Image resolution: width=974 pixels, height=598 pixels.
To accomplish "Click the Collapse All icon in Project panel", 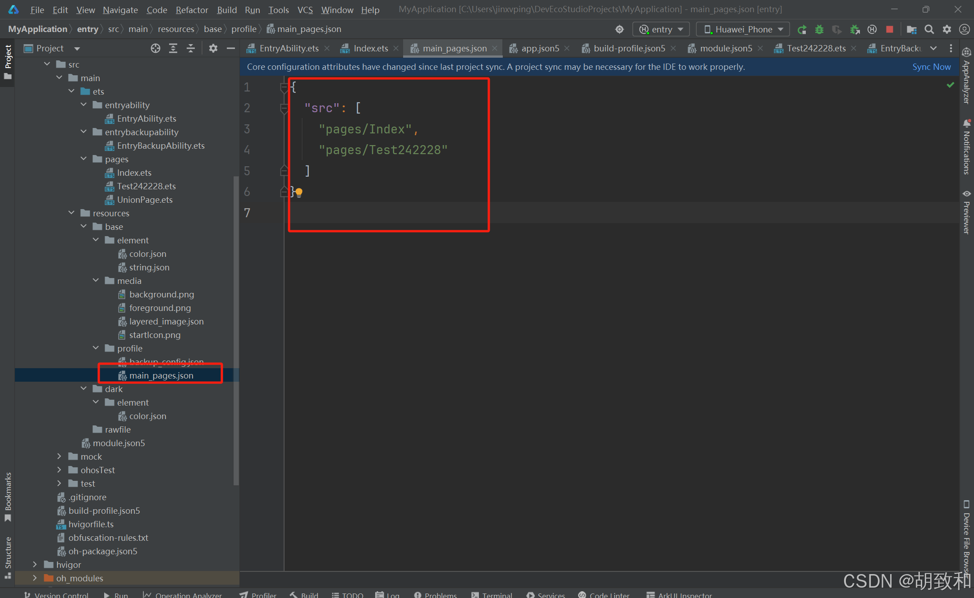I will (191, 48).
